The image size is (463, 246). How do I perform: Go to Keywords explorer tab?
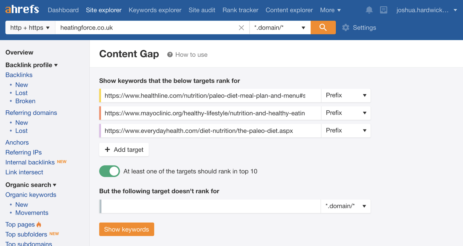155,10
